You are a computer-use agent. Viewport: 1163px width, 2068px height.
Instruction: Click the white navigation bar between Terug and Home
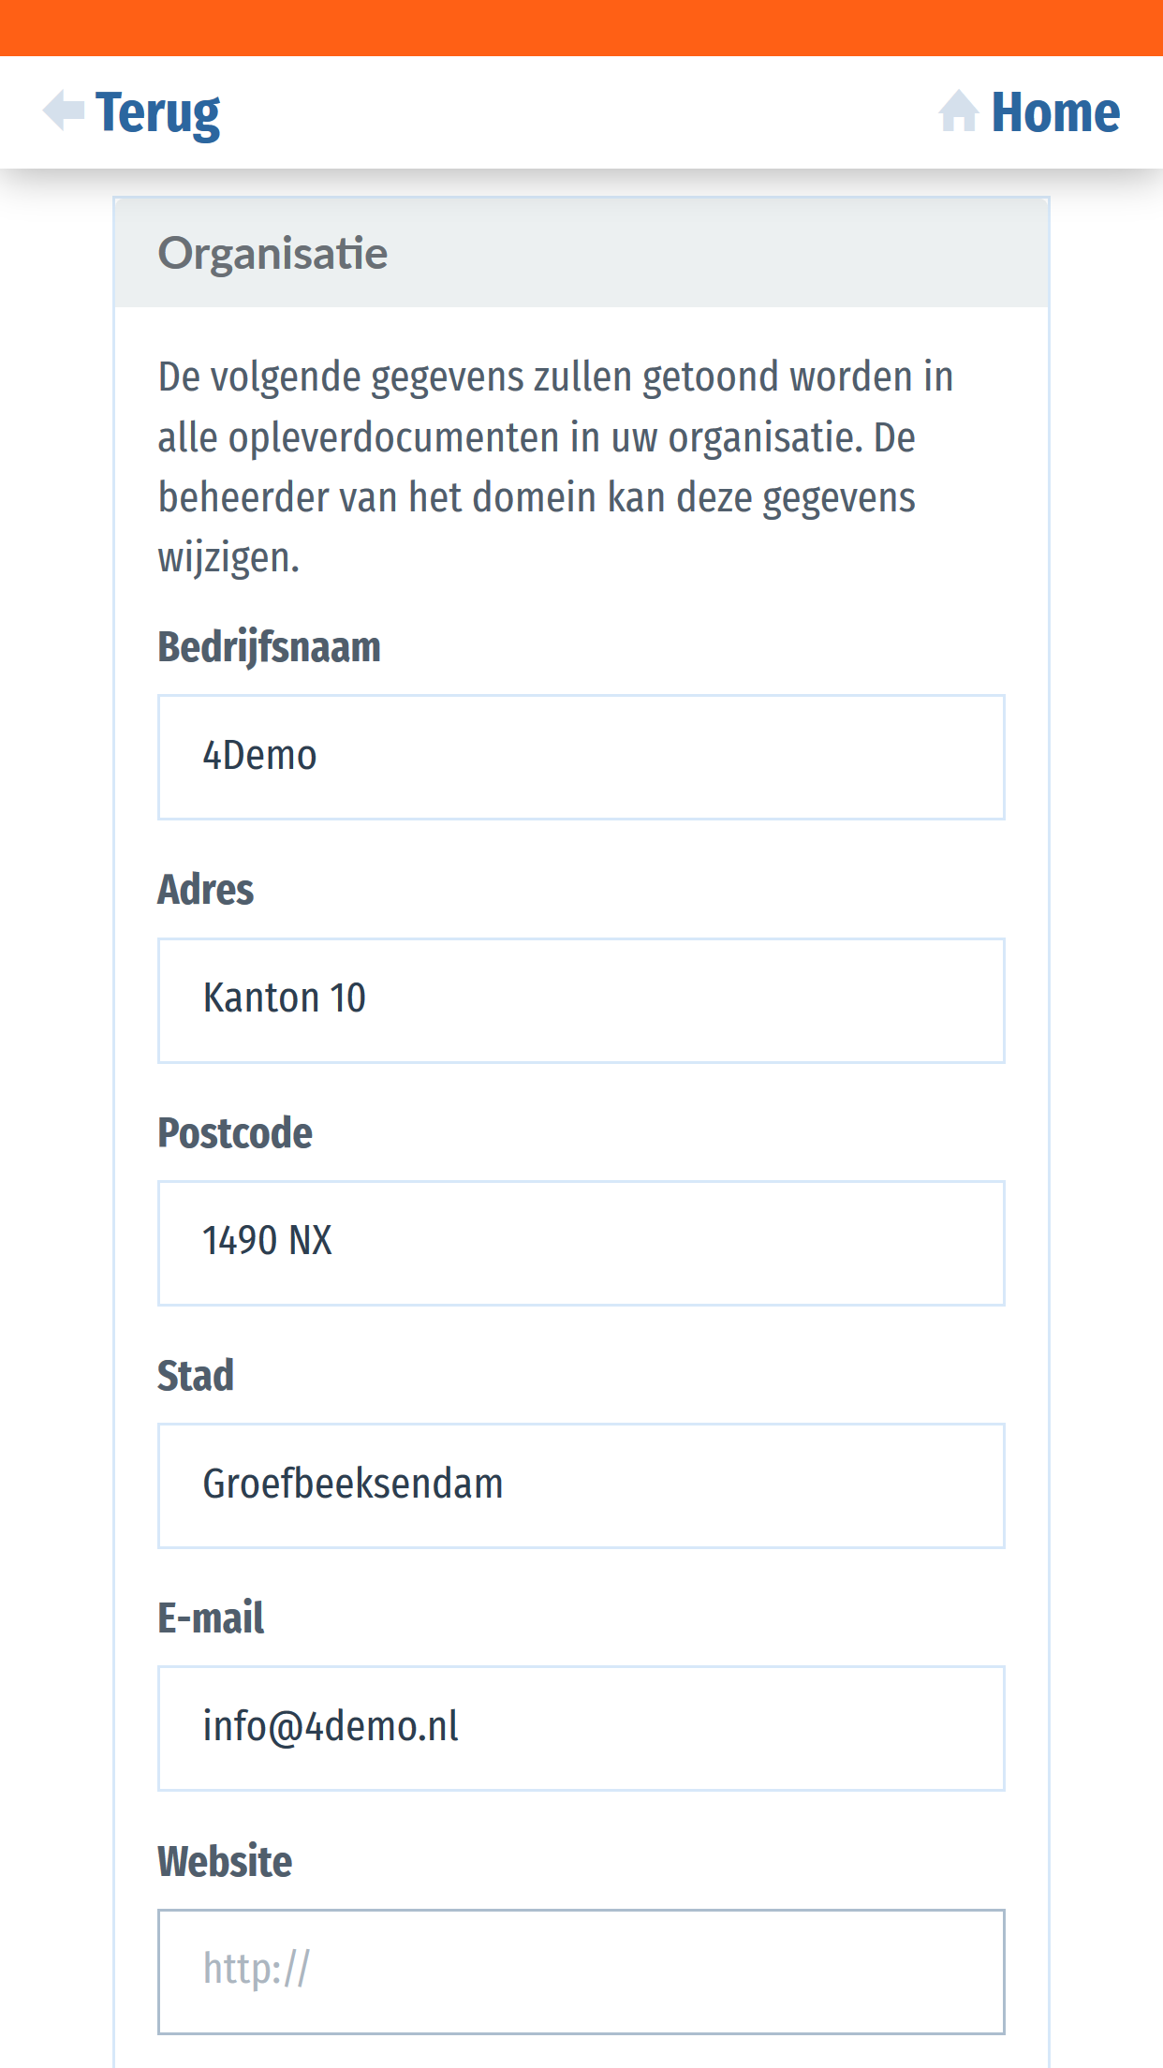(x=581, y=112)
